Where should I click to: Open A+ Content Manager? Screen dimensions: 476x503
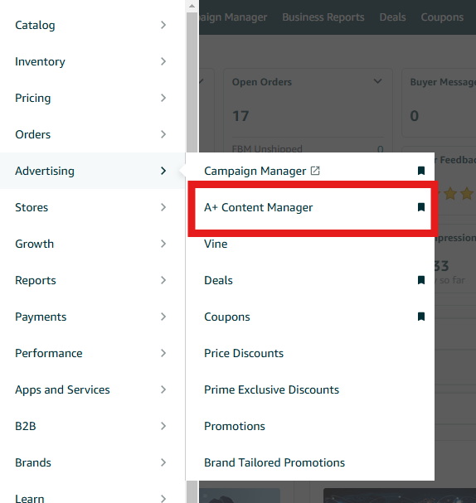pos(259,207)
